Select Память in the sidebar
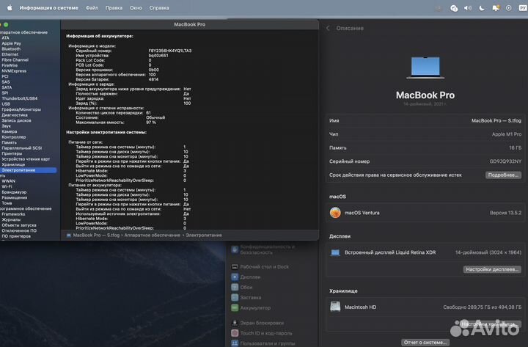This screenshot has width=528, height=347. tap(9, 142)
